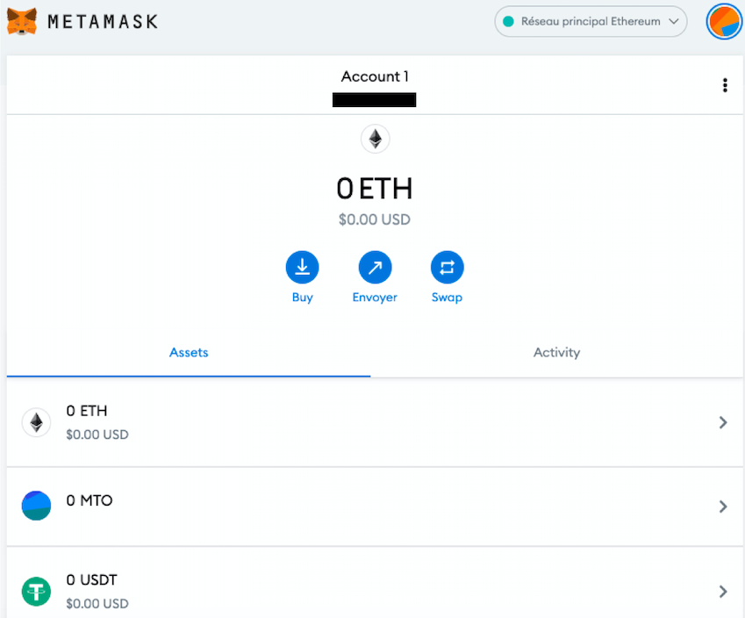Click the Swap label
Viewport: 745px width, 618px height.
point(448,297)
